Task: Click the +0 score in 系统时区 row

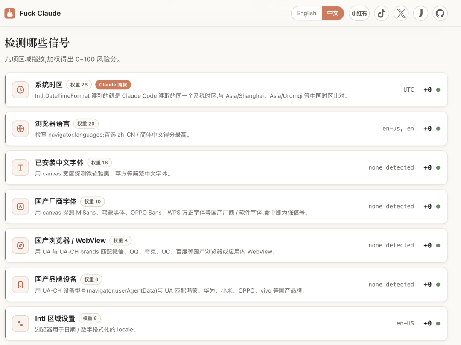Action: click(x=427, y=90)
